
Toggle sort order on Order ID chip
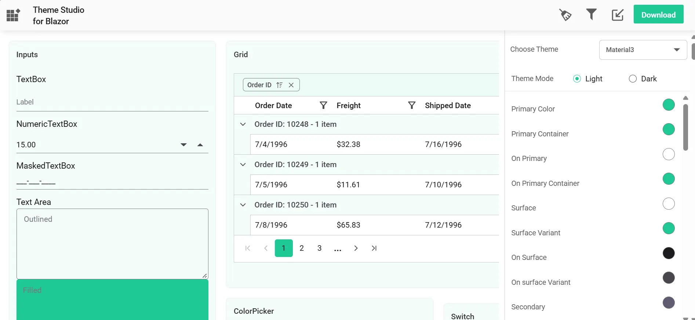tap(280, 85)
